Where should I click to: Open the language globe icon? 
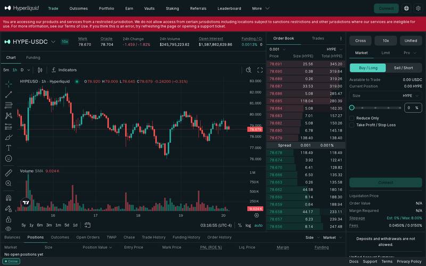406,9
